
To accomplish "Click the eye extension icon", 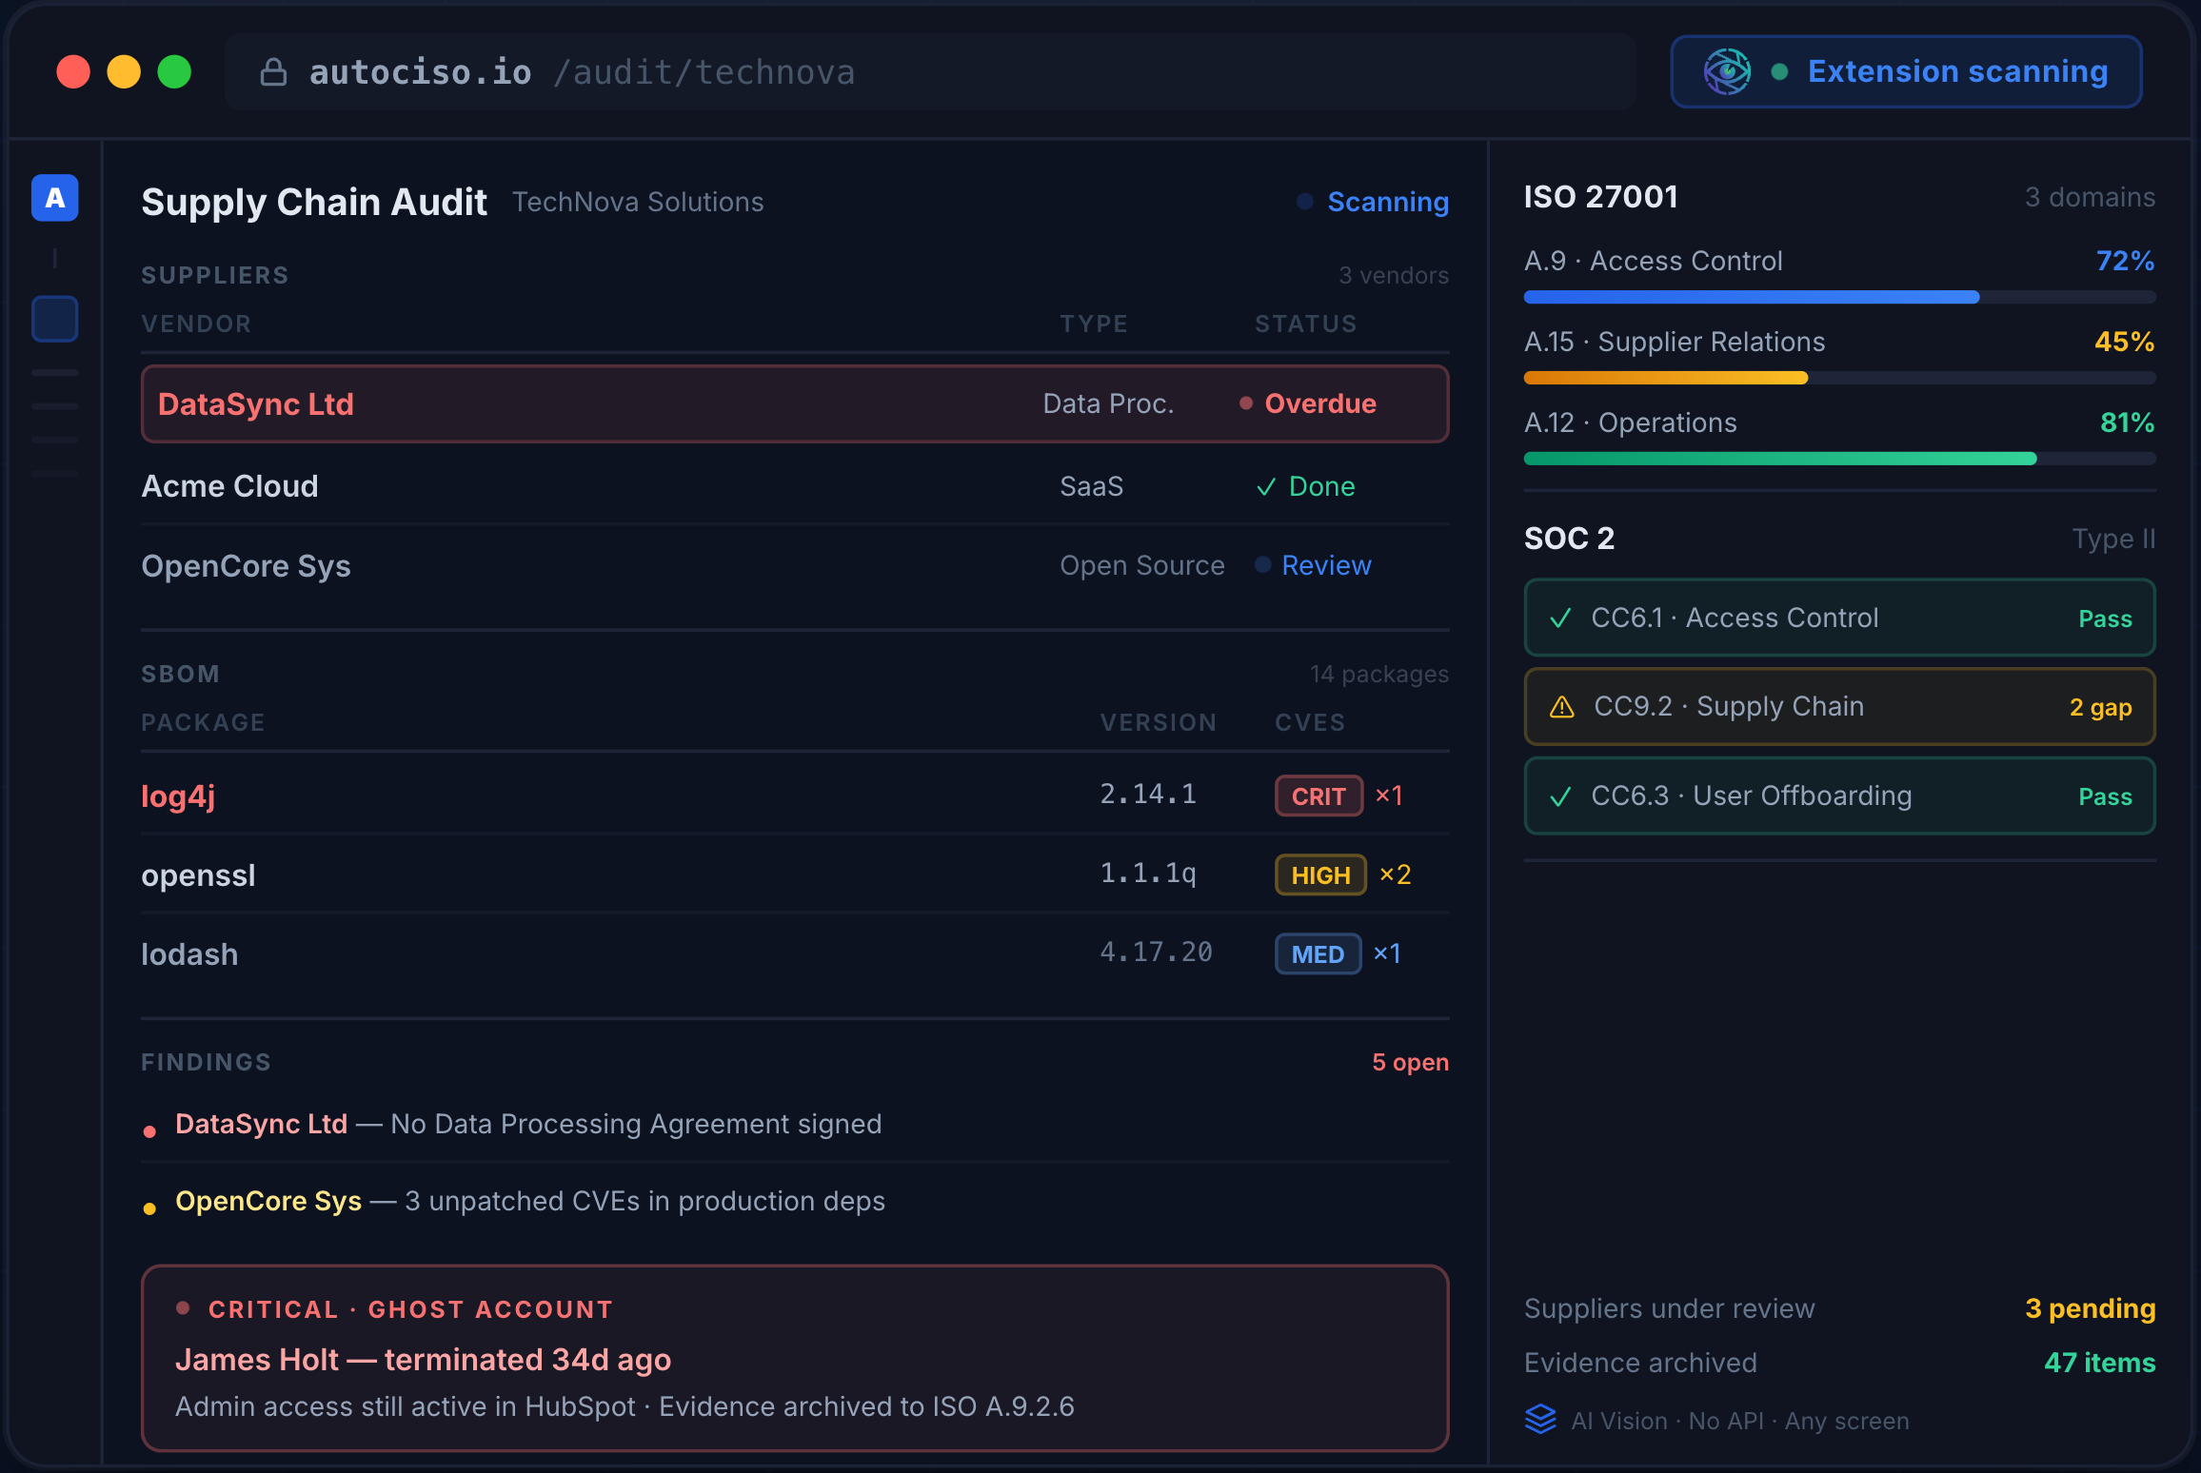I will tap(1727, 72).
